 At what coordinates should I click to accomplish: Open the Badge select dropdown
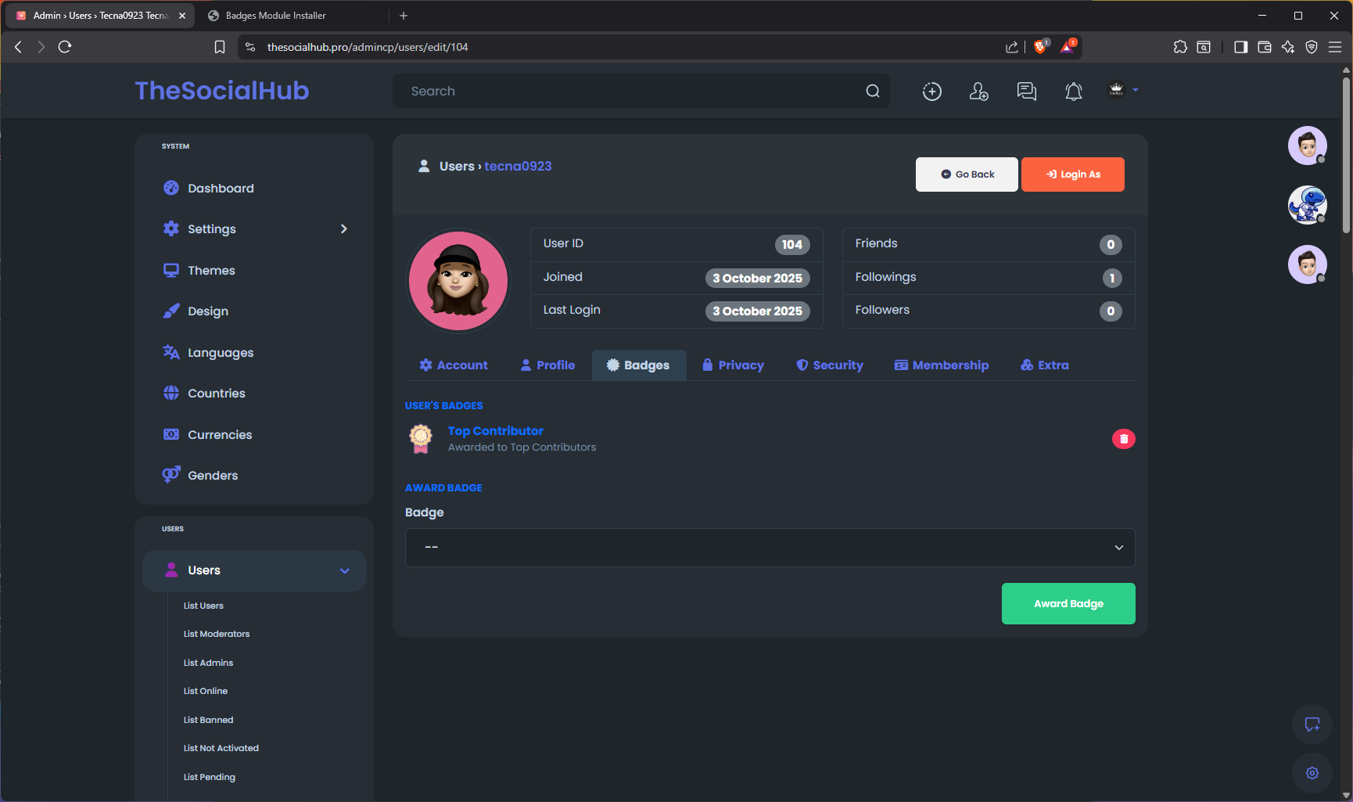[770, 548]
